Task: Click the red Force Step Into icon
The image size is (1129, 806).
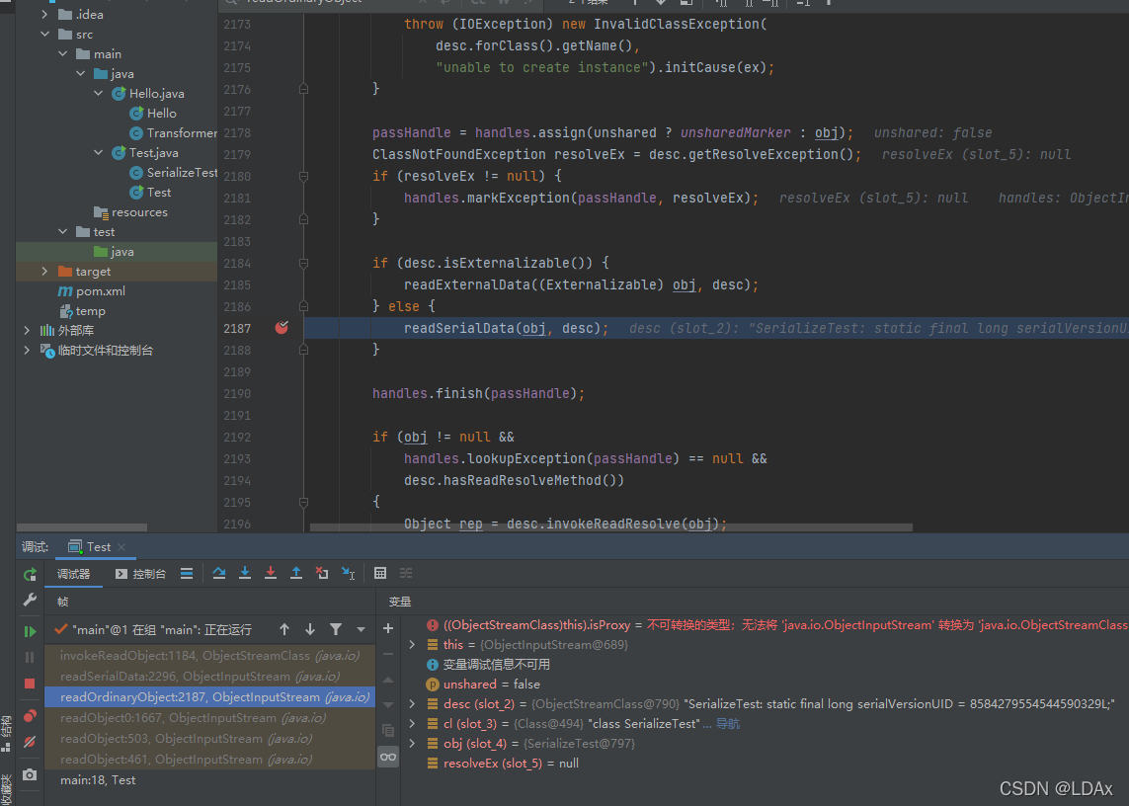Action: (271, 573)
